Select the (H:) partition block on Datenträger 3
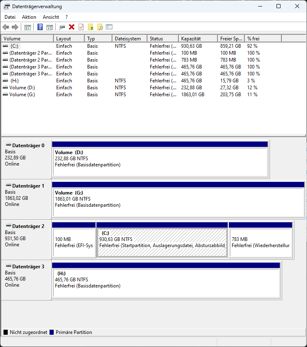Viewport: 307px width, 347px height. (167, 280)
